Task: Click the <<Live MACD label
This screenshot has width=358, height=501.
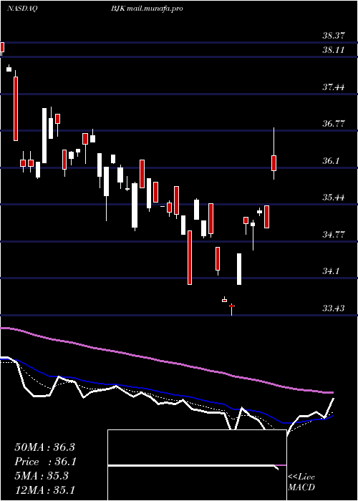Action: 301,482
